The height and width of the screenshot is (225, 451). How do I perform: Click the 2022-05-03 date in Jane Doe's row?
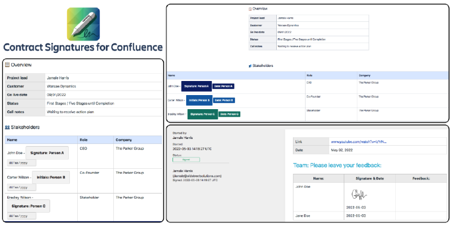point(356,215)
